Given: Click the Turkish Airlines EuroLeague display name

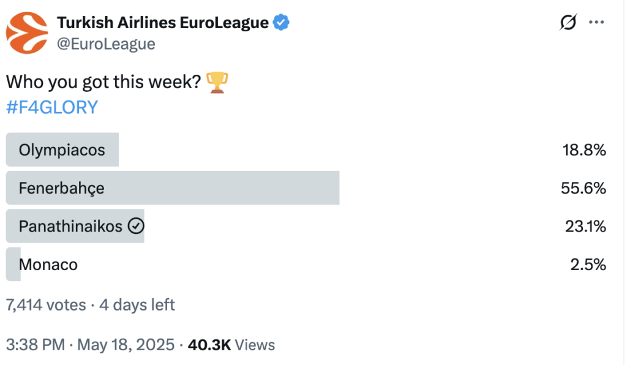Looking at the screenshot, I should [x=163, y=23].
